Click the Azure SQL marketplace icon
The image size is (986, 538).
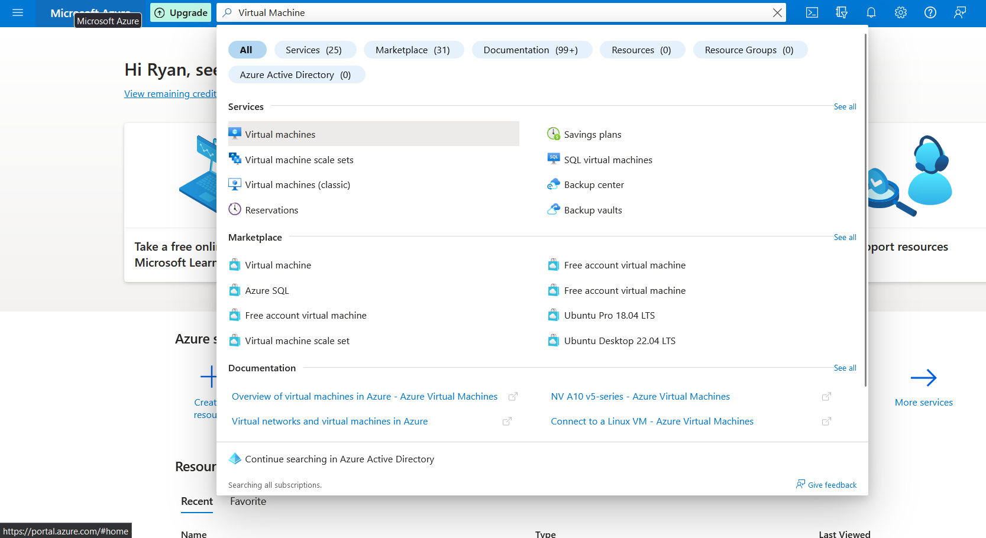[235, 290]
